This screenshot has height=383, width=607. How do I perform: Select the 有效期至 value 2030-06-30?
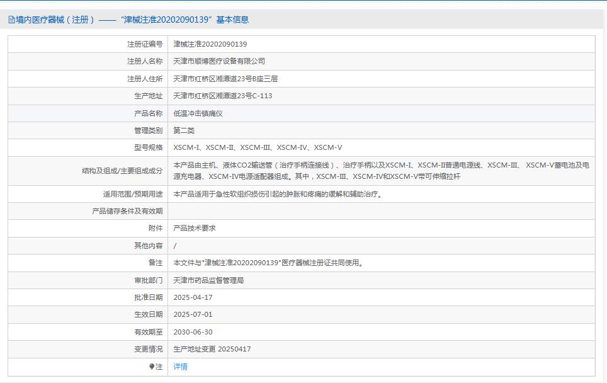click(x=194, y=331)
